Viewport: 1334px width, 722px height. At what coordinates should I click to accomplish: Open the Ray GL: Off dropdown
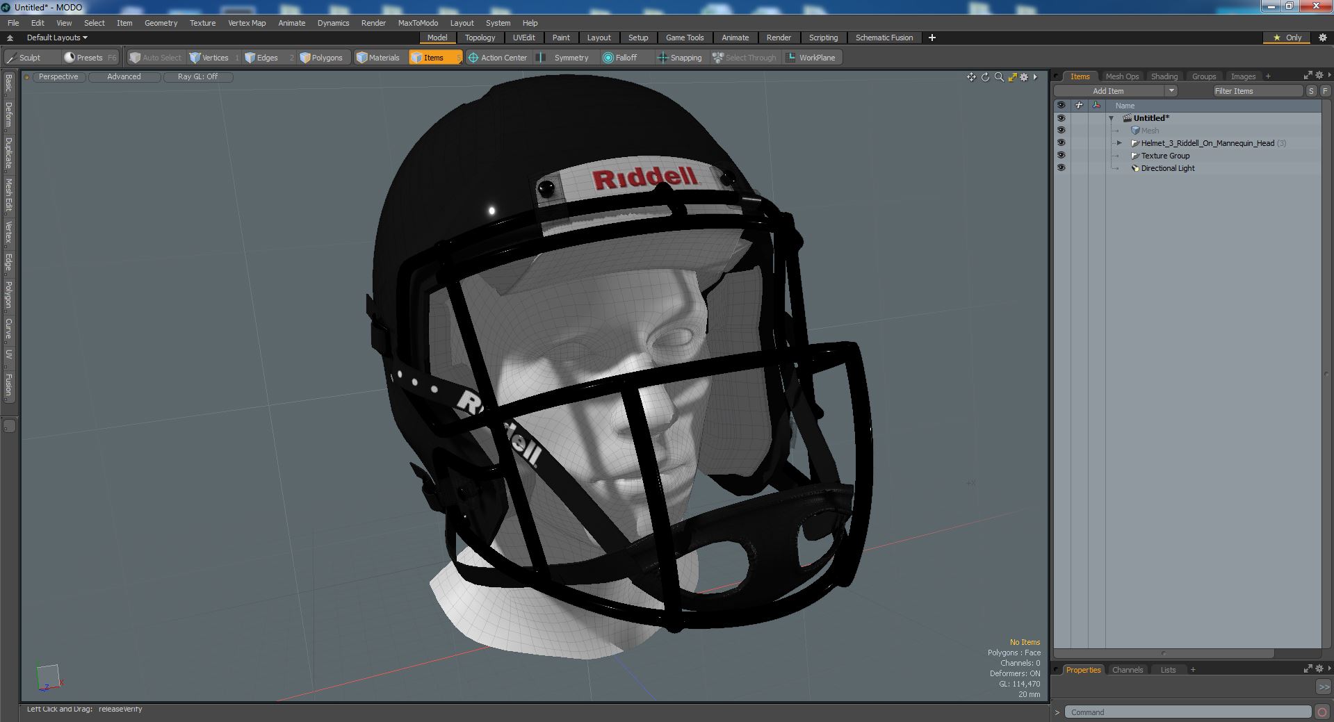(197, 77)
